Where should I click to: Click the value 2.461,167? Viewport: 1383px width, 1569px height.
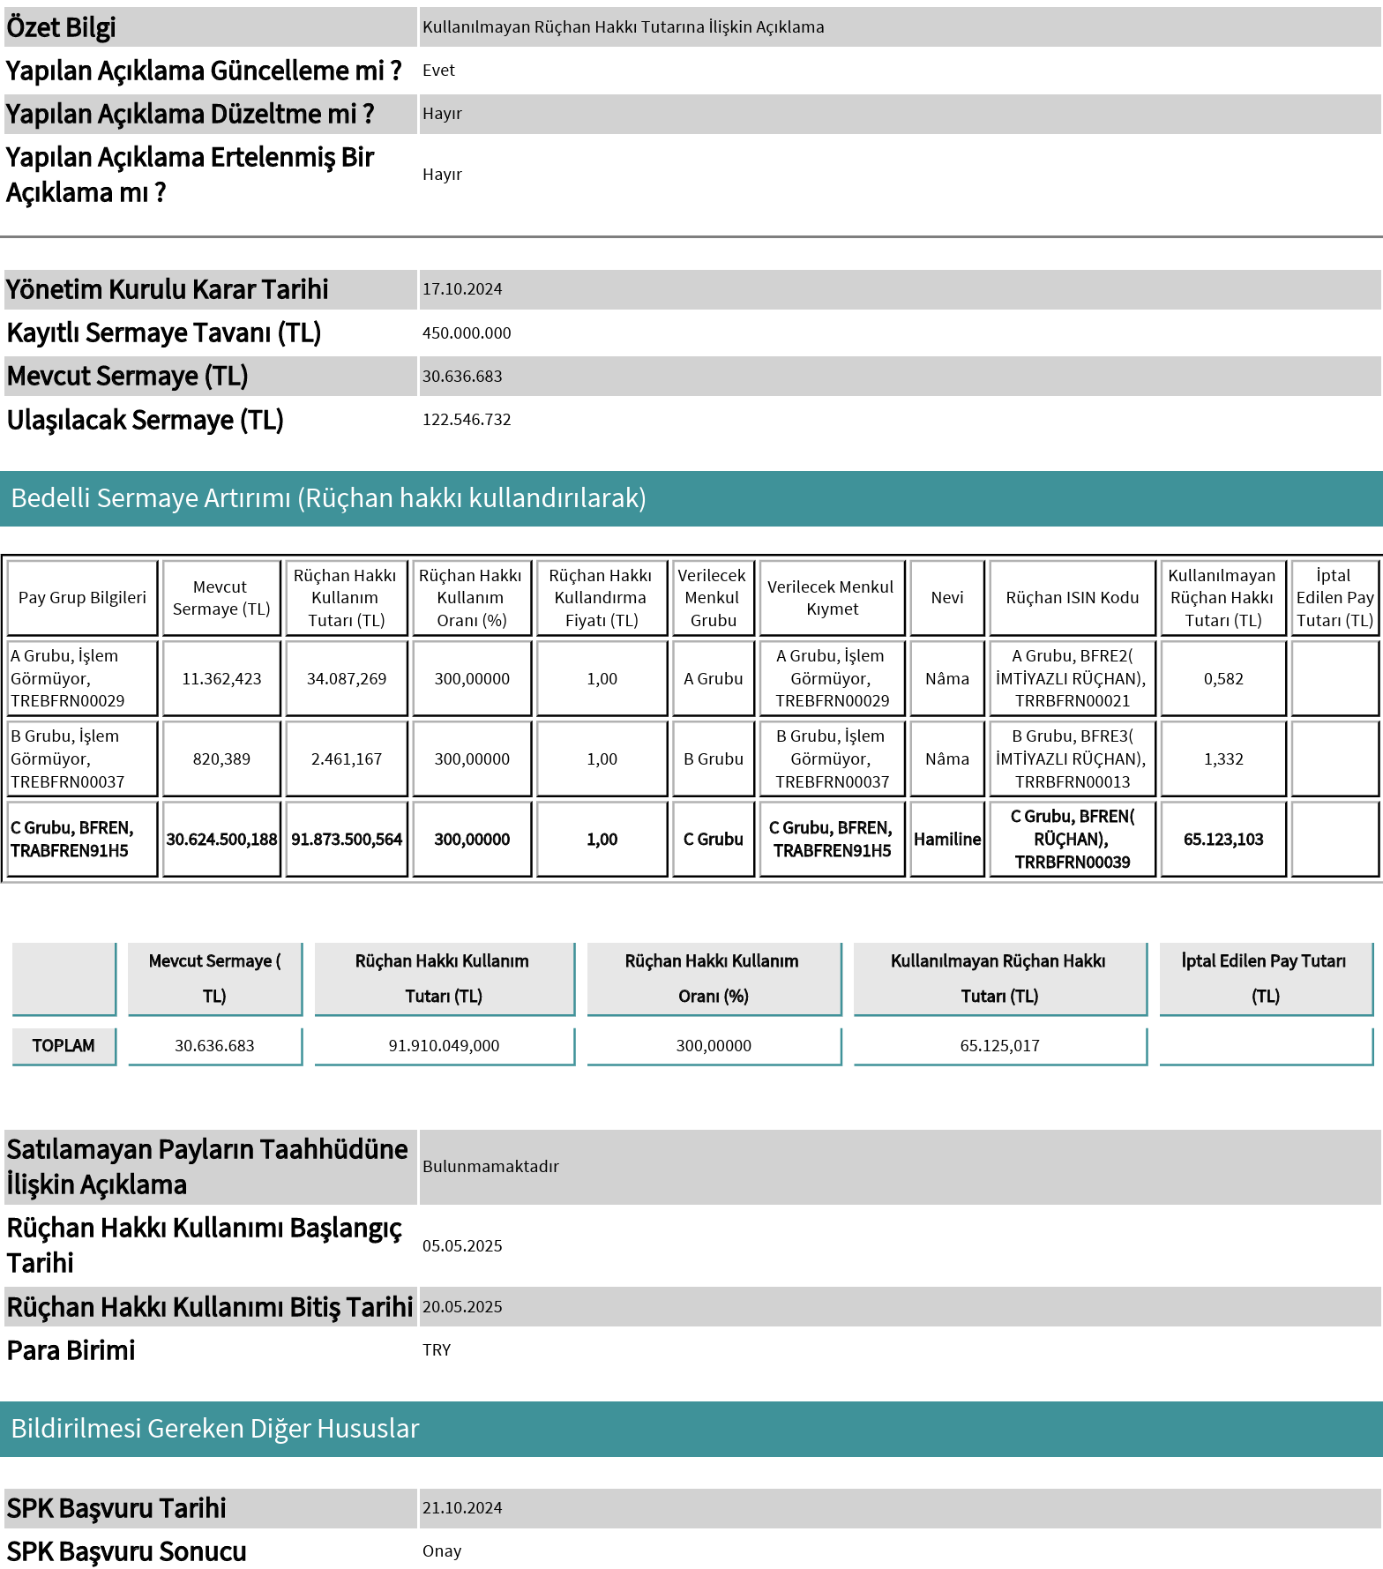coord(347,759)
